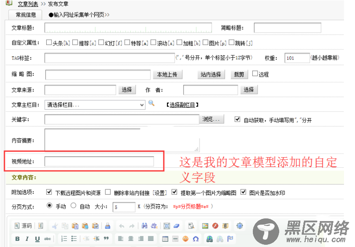Align text right
This screenshot has width=355, height=247.
[x=141, y=239]
